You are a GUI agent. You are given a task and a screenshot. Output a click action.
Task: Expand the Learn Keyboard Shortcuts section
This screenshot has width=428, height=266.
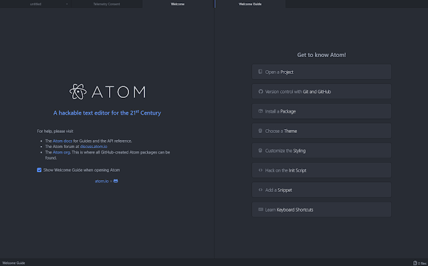322,210
